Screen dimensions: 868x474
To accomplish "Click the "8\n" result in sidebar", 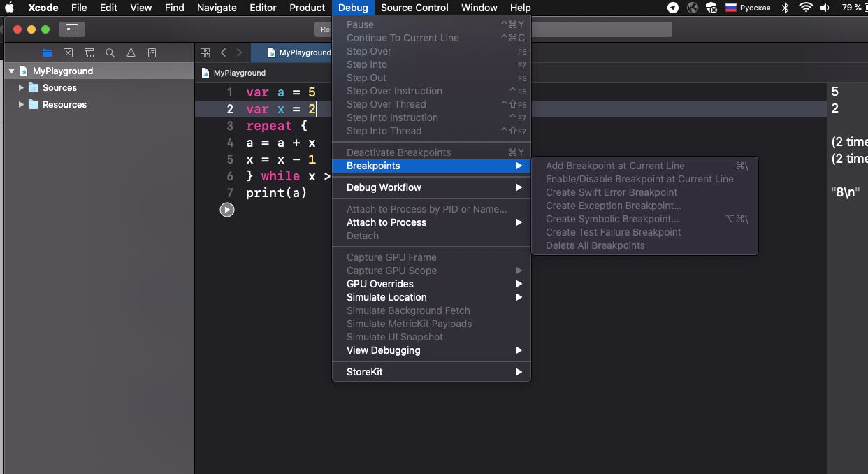I will pyautogui.click(x=845, y=192).
